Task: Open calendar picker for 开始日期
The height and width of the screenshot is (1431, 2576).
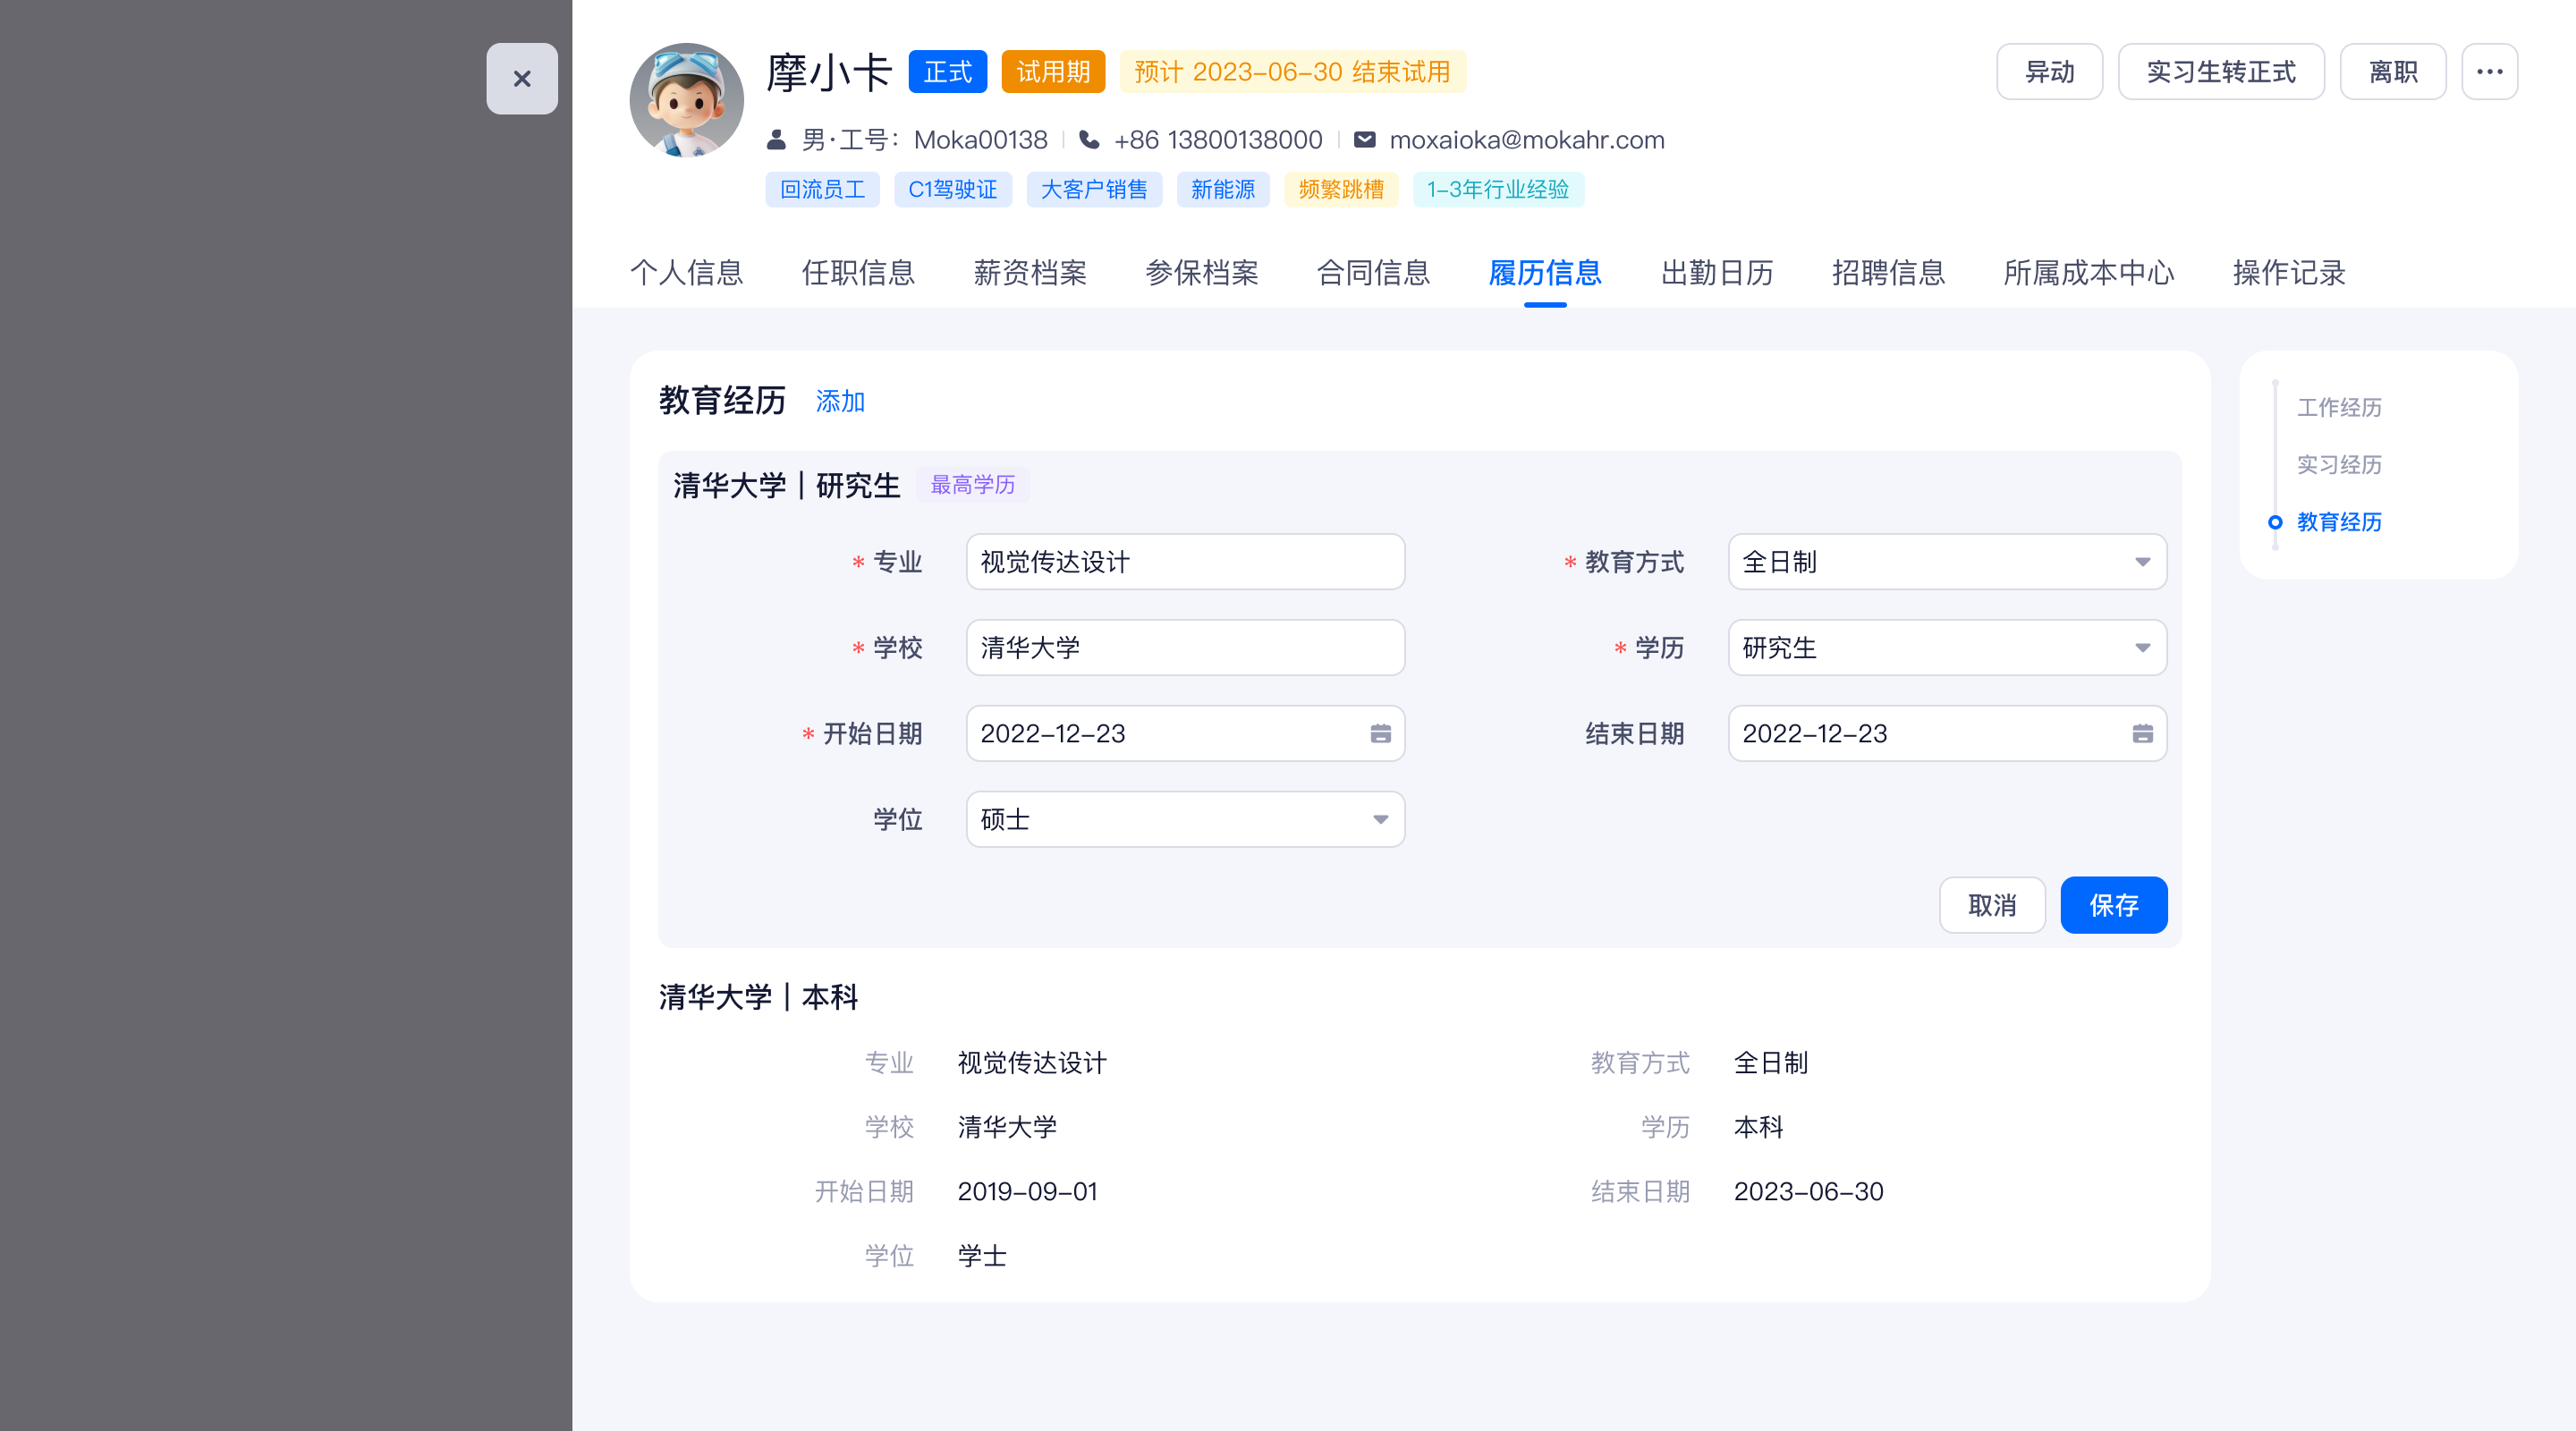Action: tap(1380, 733)
